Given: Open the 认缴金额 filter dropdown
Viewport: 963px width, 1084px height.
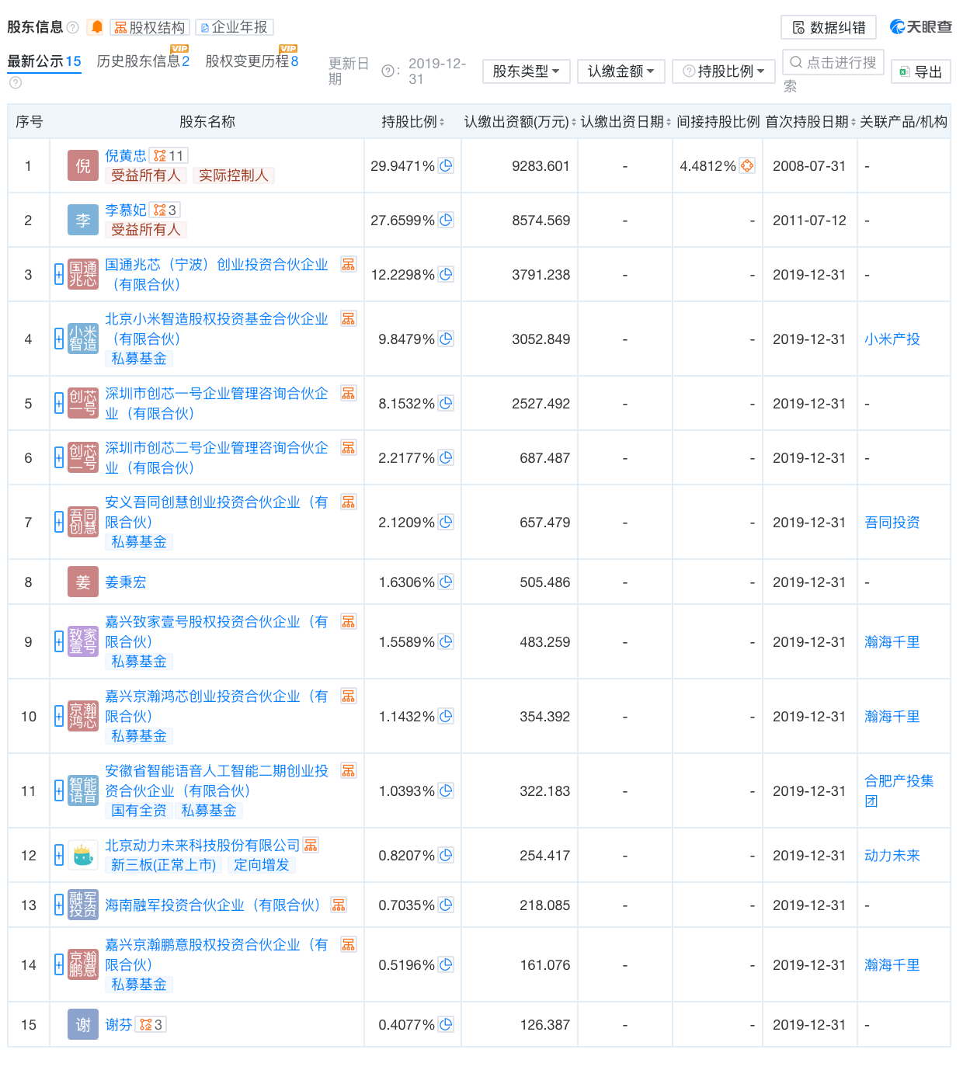Looking at the screenshot, I should pyautogui.click(x=621, y=71).
